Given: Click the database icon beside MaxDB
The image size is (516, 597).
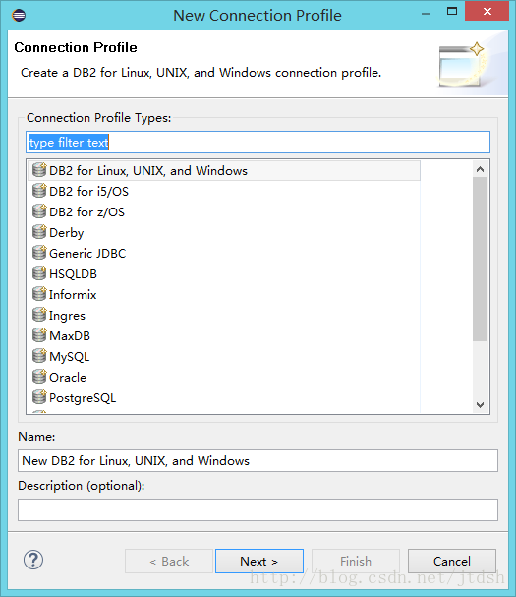Looking at the screenshot, I should pos(39,335).
